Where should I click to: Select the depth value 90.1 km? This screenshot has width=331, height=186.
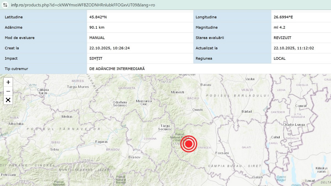[x=97, y=27]
